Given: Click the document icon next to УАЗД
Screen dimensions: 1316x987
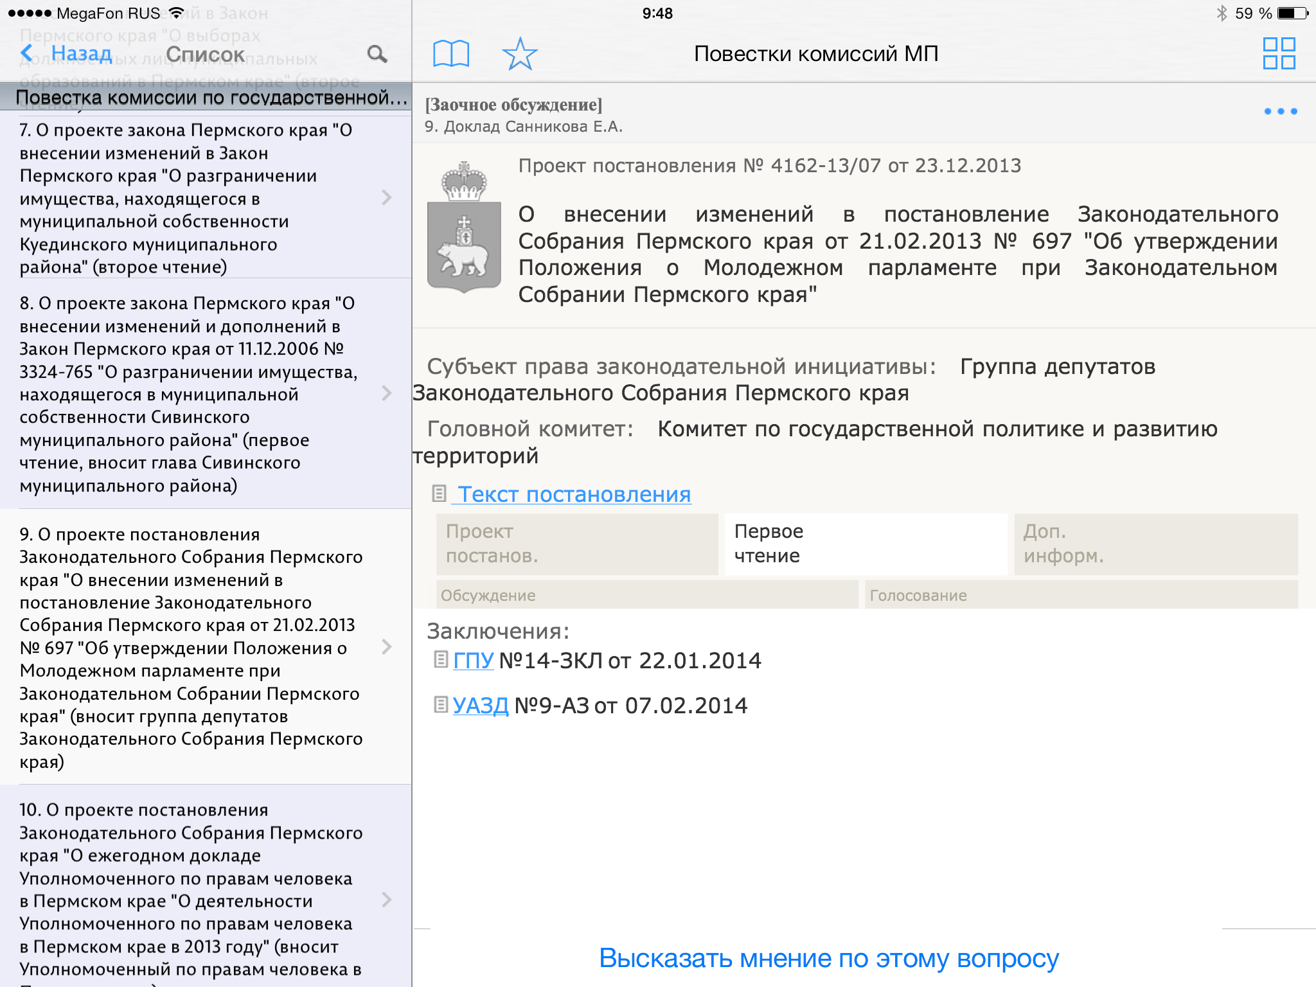Looking at the screenshot, I should 440,705.
